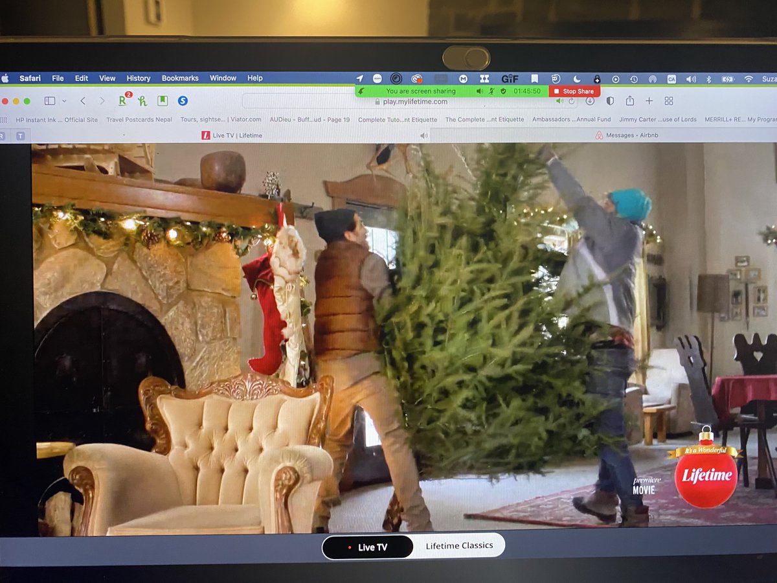
Task: Open the Rakuten extension with badge 2
Action: 124,100
